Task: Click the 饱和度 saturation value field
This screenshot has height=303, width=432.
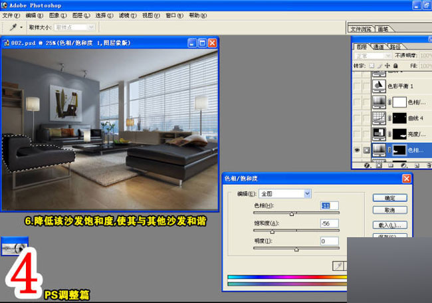Action: pyautogui.click(x=330, y=223)
